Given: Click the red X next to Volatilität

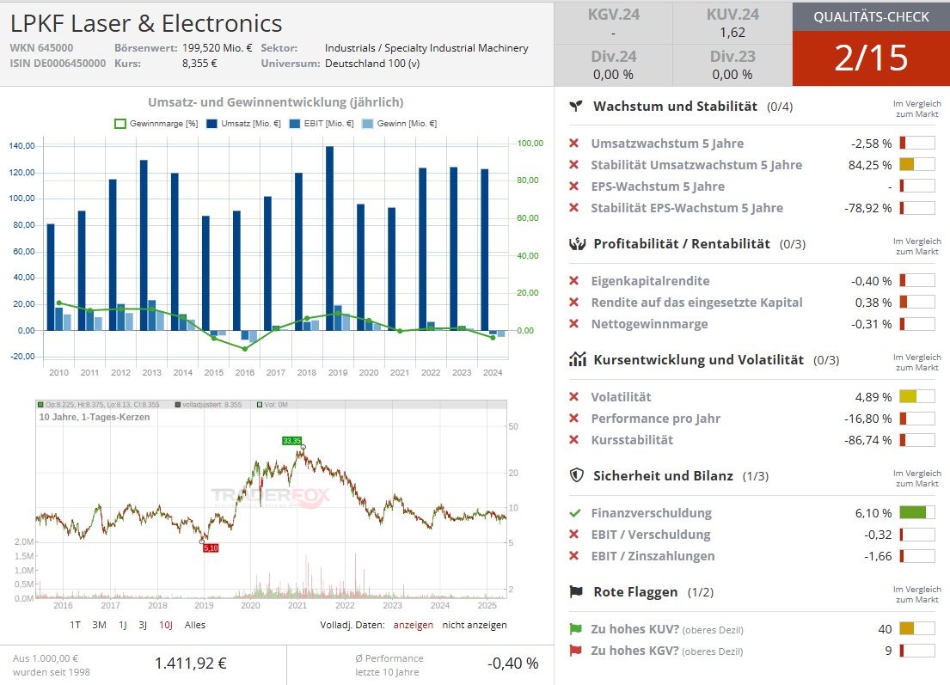Looking at the screenshot, I should point(573,397).
